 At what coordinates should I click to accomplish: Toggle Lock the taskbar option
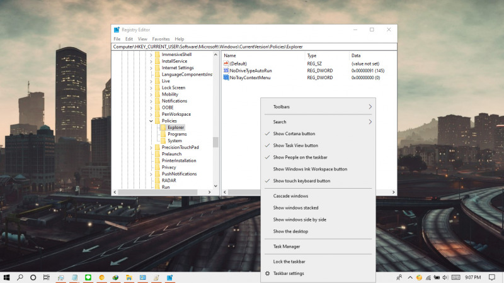(318, 262)
